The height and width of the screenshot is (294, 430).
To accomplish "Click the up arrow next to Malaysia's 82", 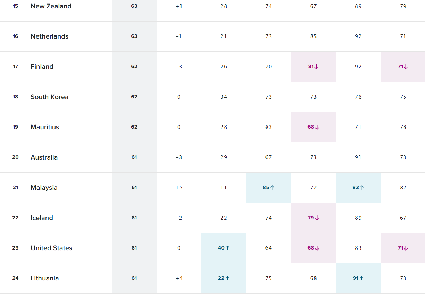I will [362, 188].
